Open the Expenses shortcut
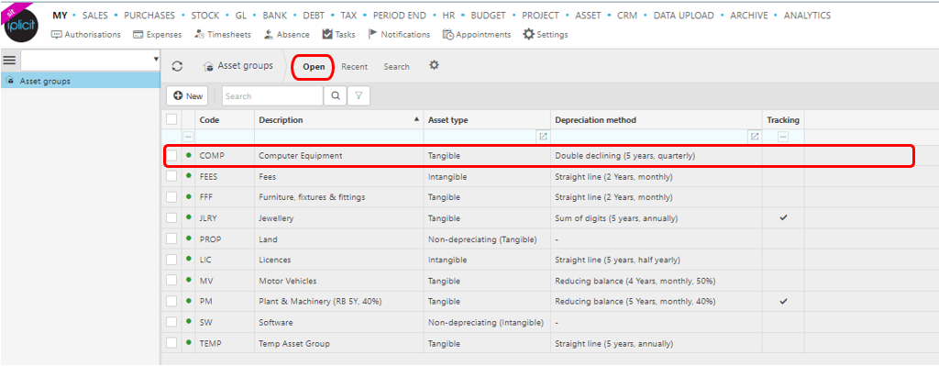This screenshot has height=366, width=939. click(x=158, y=35)
